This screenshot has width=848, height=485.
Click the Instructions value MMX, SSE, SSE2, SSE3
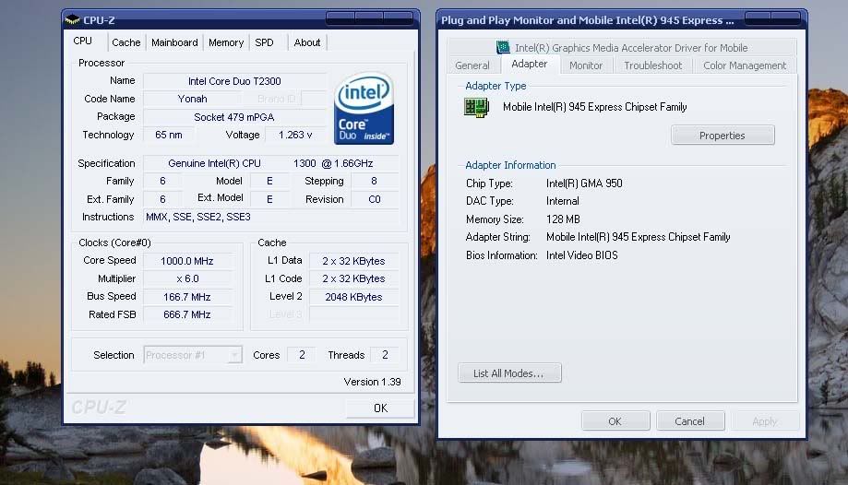tap(270, 217)
